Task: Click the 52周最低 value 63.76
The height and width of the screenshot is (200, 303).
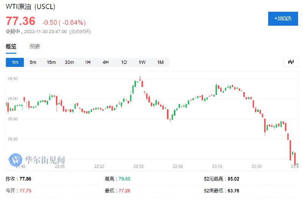Action: click(233, 191)
